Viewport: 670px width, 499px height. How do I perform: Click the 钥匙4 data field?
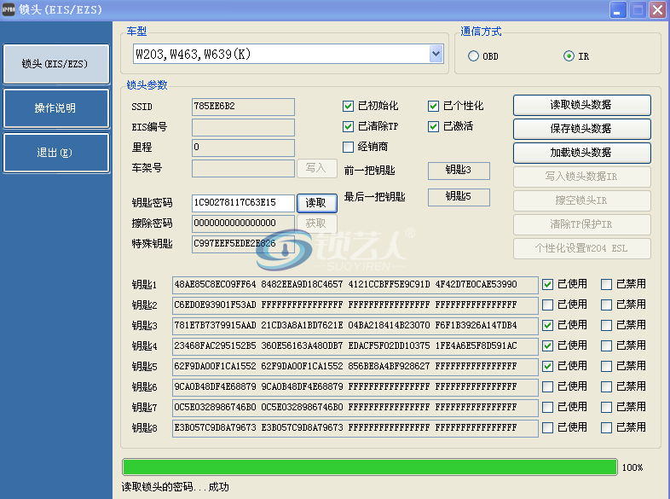355,346
